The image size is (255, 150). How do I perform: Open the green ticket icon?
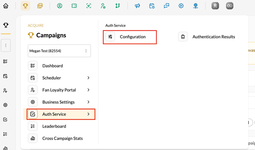(74, 6)
